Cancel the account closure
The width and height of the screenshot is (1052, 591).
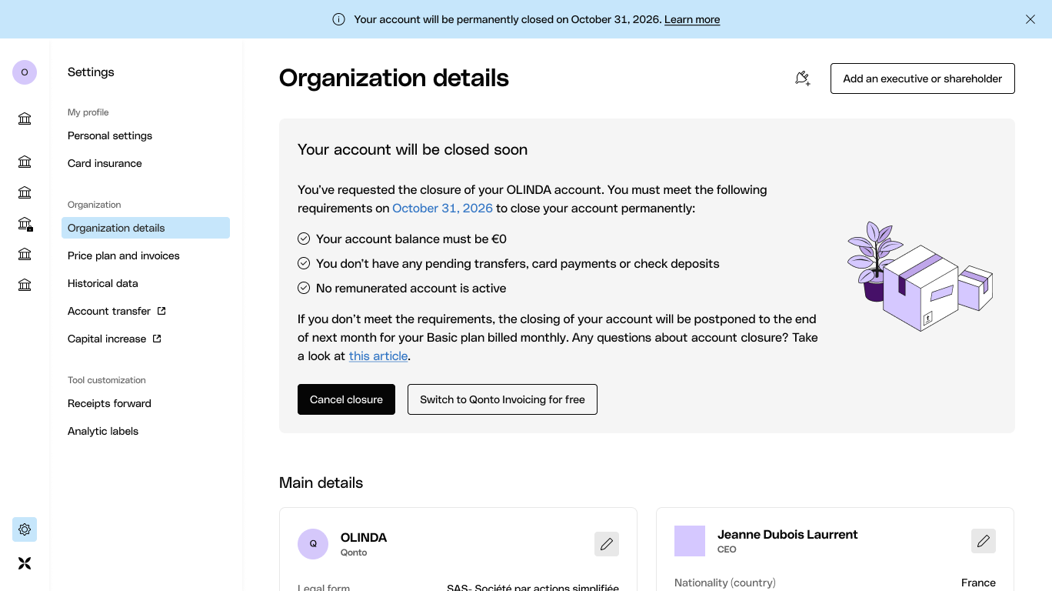[346, 399]
